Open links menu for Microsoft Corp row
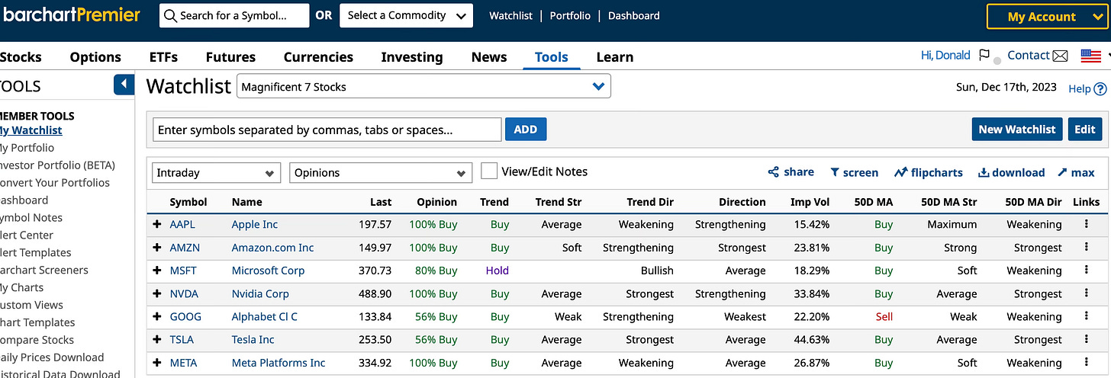 [1086, 270]
